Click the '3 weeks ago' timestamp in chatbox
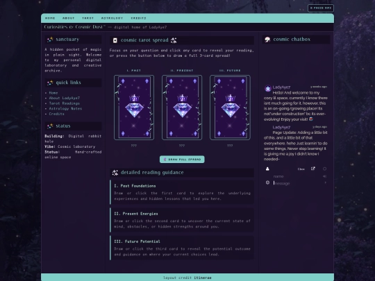Screen dimensions: 375x281 click(319, 87)
